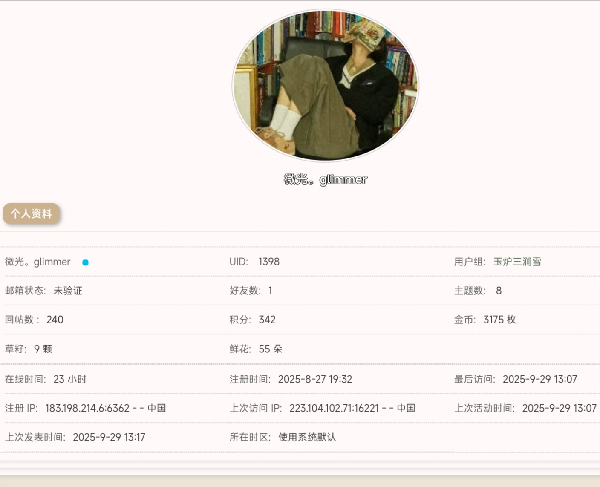Open the 玉炉三涧雪 user group link
Viewport: 600px width, 487px height.
[517, 262]
